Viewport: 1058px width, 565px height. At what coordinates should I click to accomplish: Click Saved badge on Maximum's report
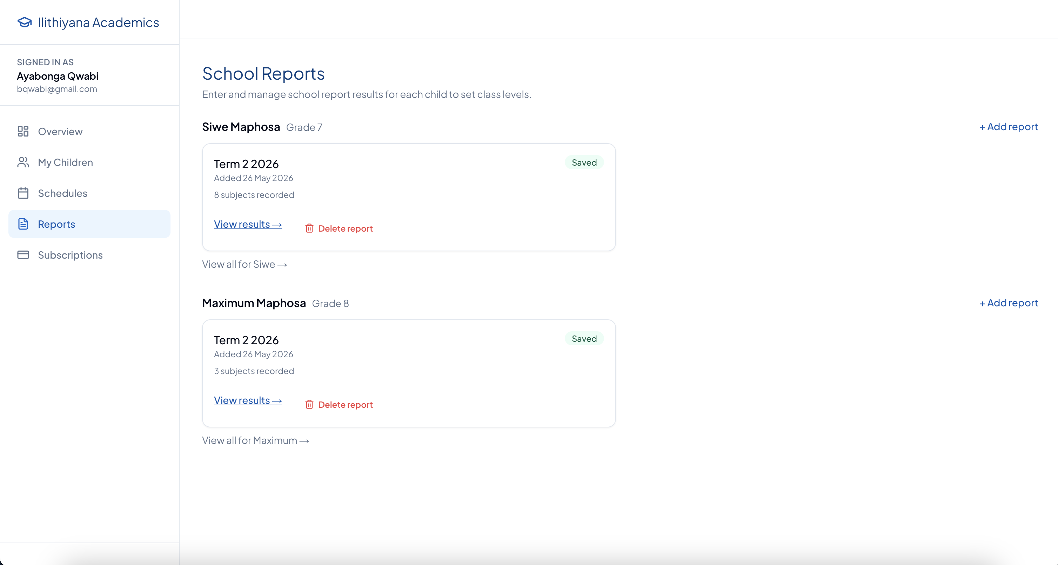584,339
